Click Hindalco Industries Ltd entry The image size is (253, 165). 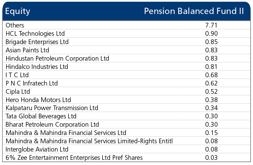click(37, 67)
